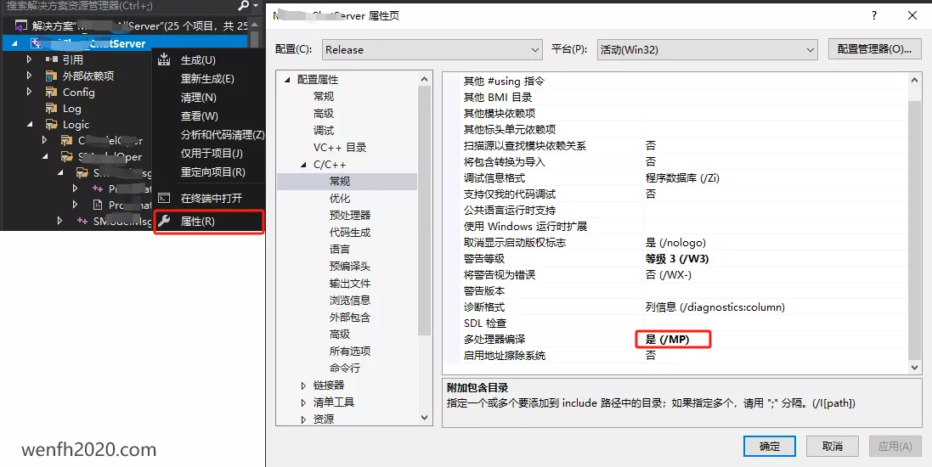Click the 引用 references icon
932x467 pixels.
pos(51,60)
